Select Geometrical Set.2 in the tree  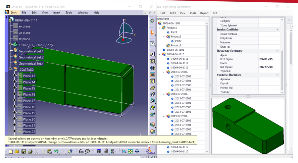[31, 57]
